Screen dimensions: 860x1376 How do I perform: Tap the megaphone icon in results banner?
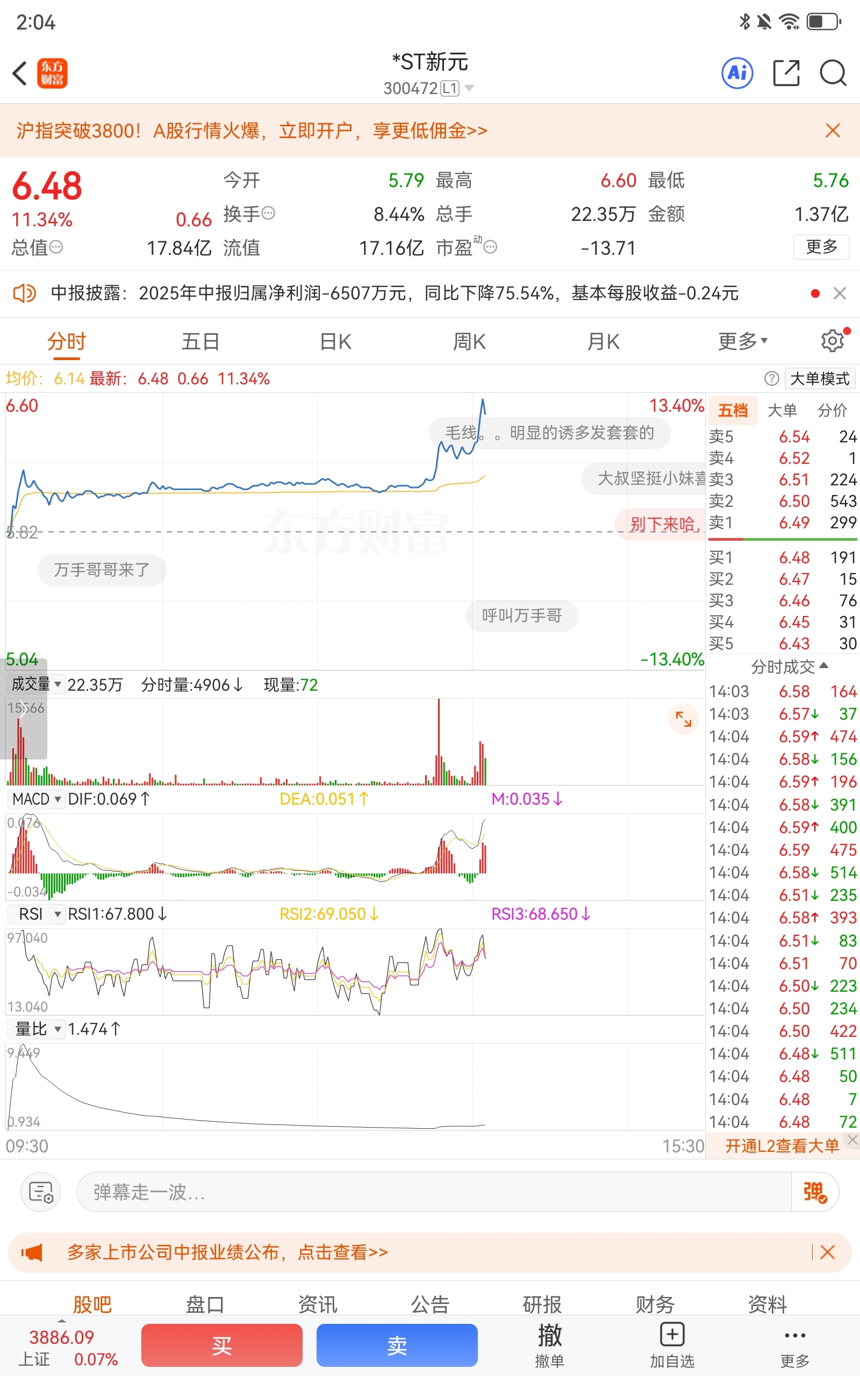32,1252
